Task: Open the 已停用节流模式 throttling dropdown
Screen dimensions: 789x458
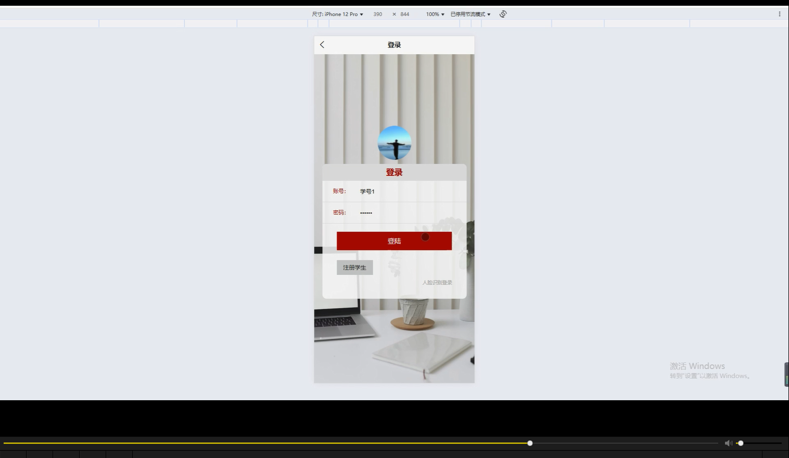Action: [469, 14]
